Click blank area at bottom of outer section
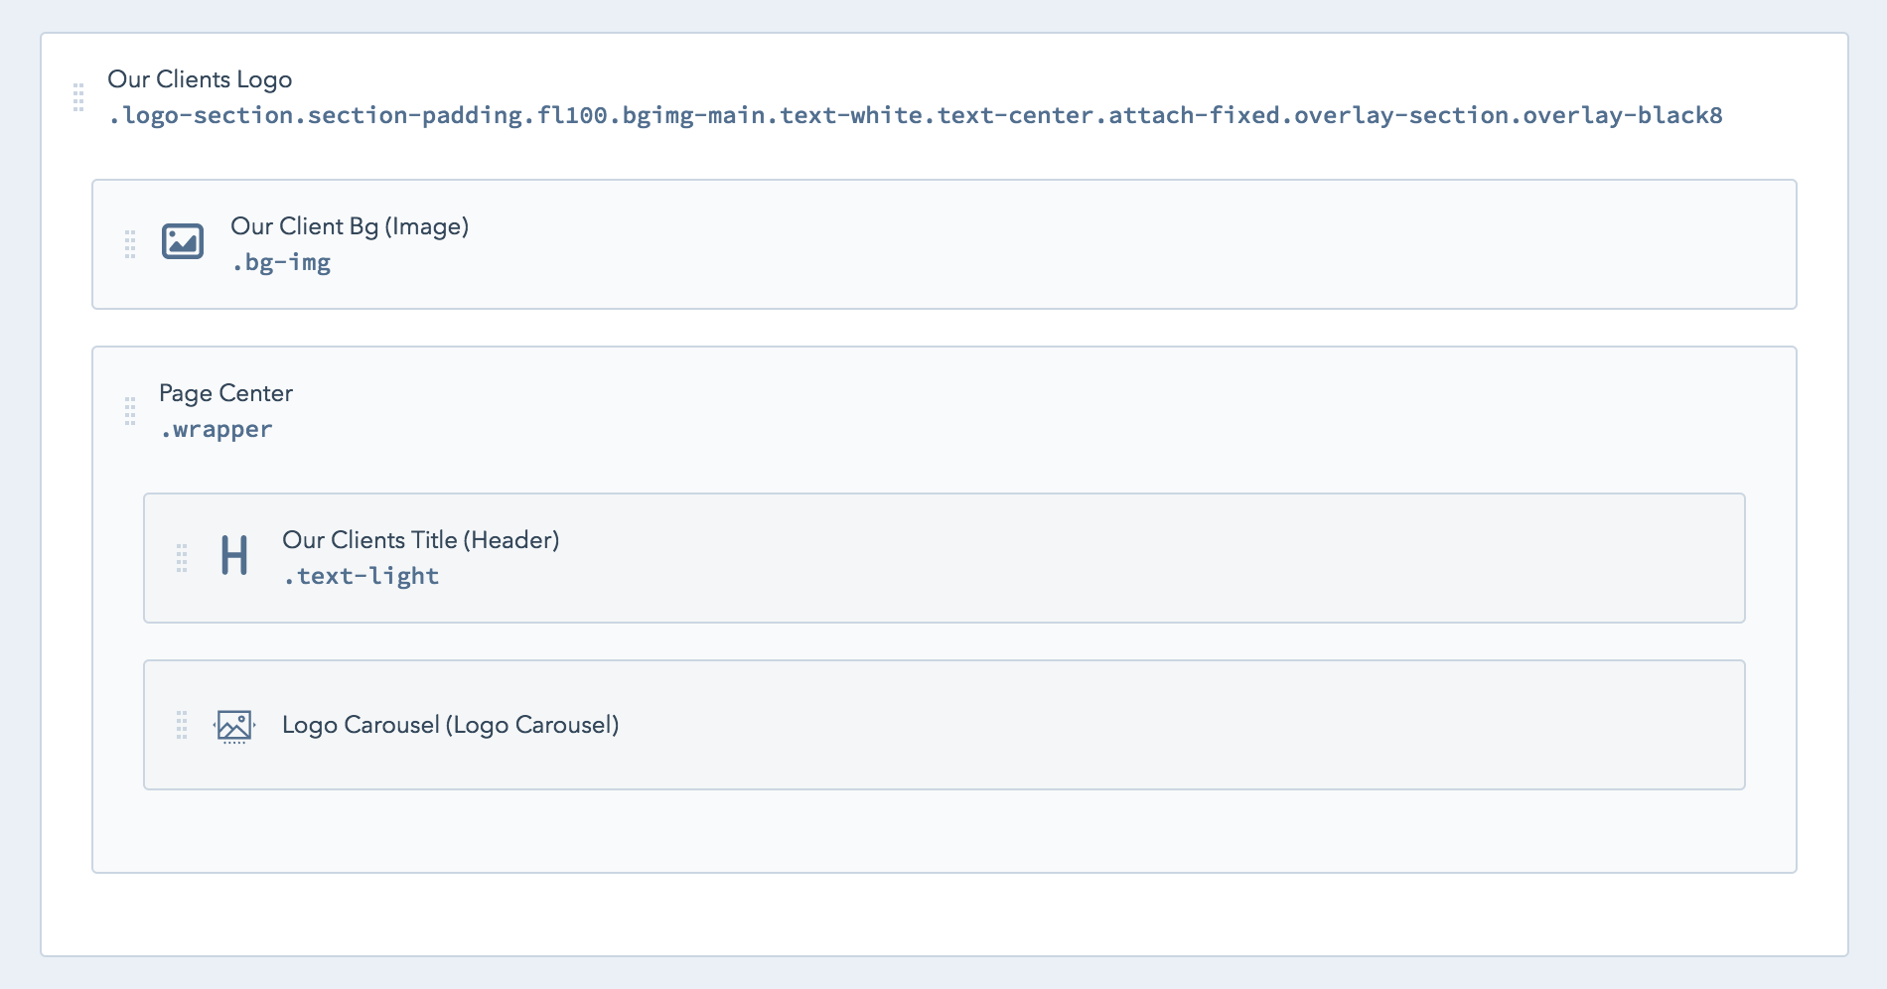The height and width of the screenshot is (989, 1887). (943, 916)
